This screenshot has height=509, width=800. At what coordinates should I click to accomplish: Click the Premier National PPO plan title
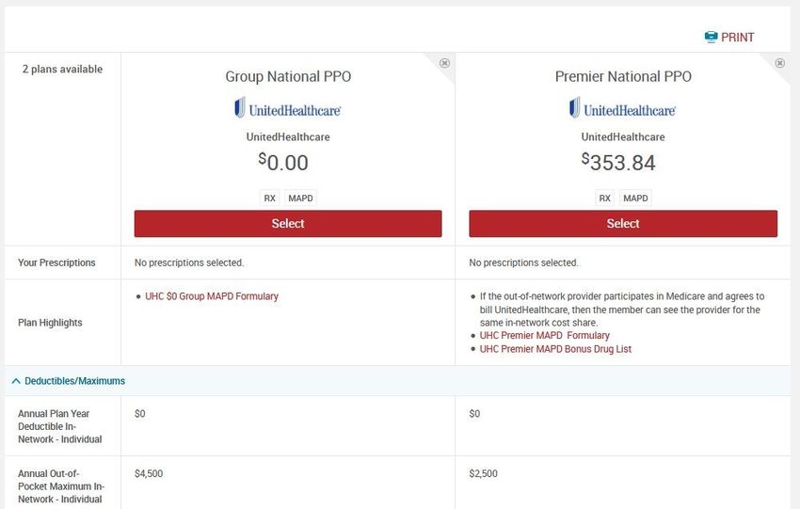click(623, 76)
